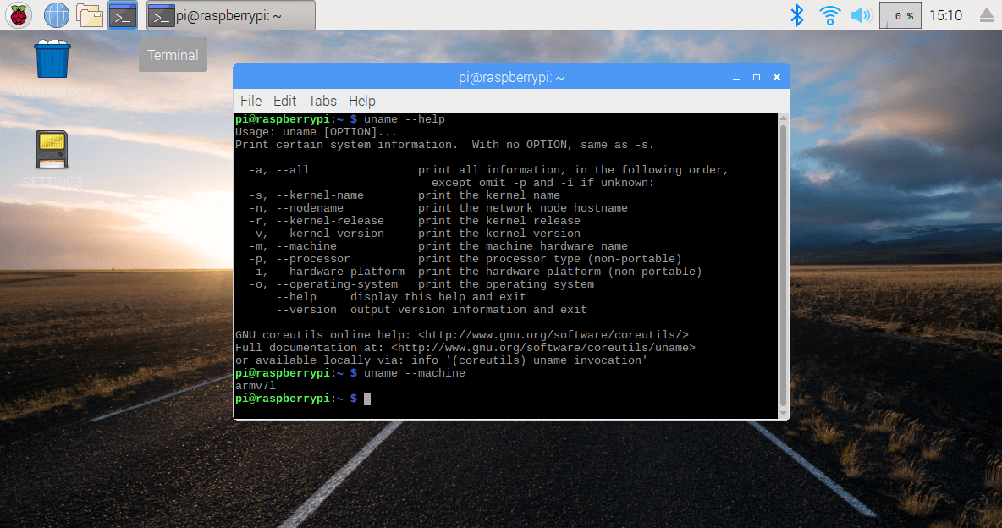Click the CPU usage monitor showing 0%
The height and width of the screenshot is (528, 1002).
pyautogui.click(x=900, y=14)
